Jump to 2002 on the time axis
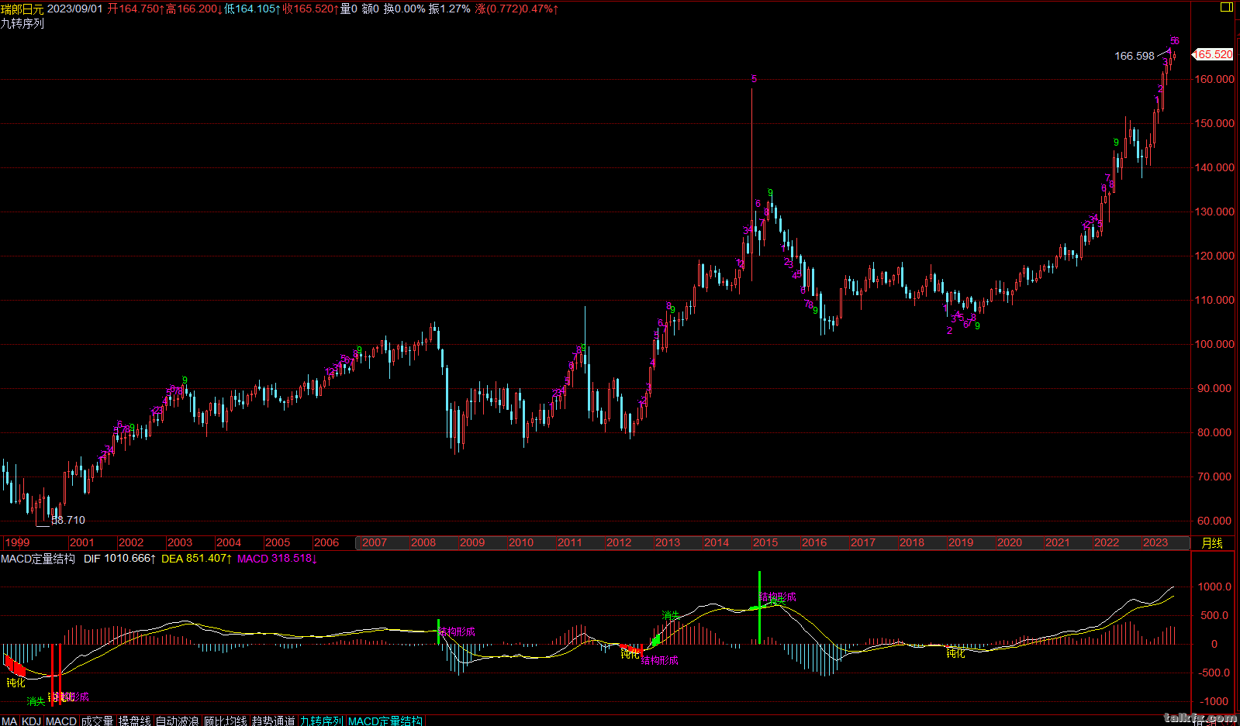Screen dimensions: 1240x726 131,542
